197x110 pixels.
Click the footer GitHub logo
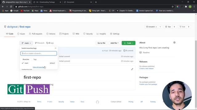(97, 102)
